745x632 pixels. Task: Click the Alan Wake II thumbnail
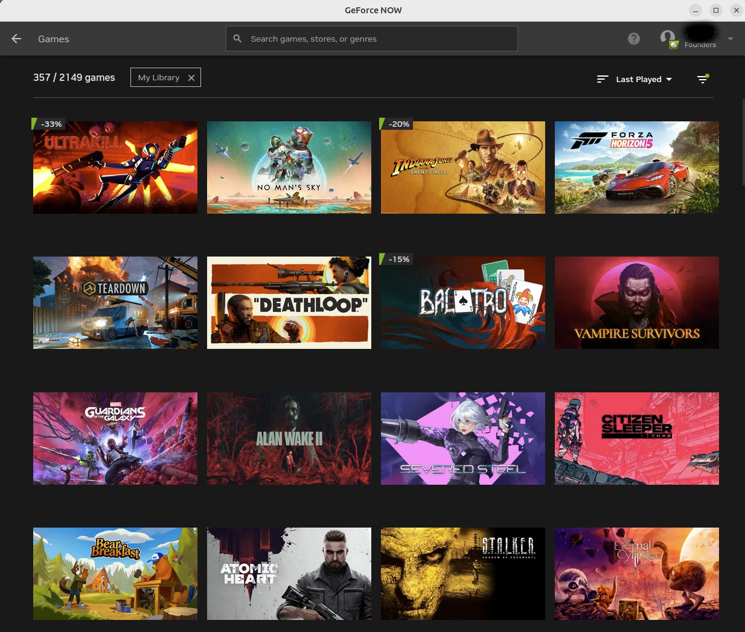289,438
